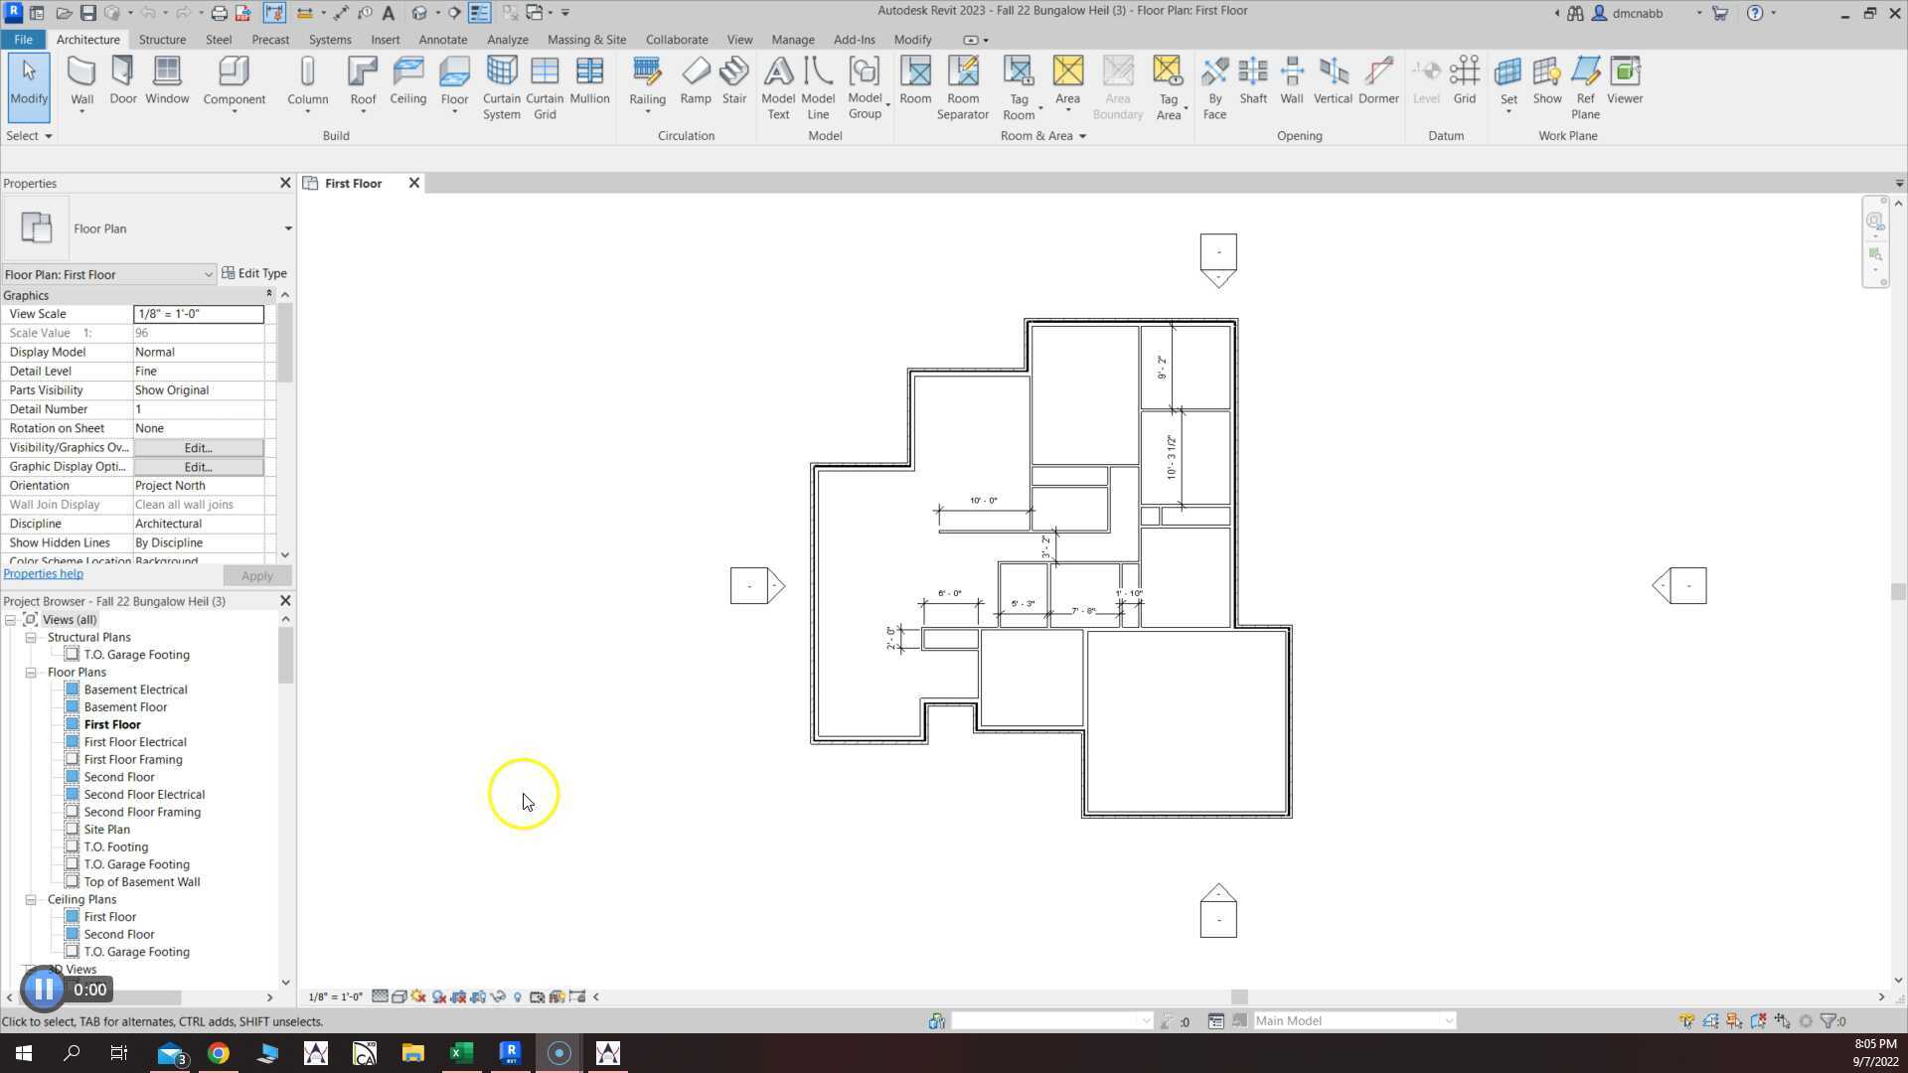Click the Visibility/Graphics Overrides Edit button
The width and height of the screenshot is (1908, 1073).
[x=198, y=448]
